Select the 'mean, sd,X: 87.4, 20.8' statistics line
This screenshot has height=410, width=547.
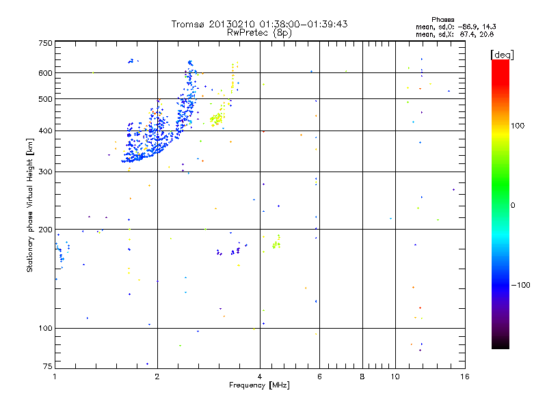[x=455, y=34]
